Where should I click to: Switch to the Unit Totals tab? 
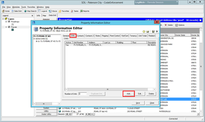coord(143,36)
